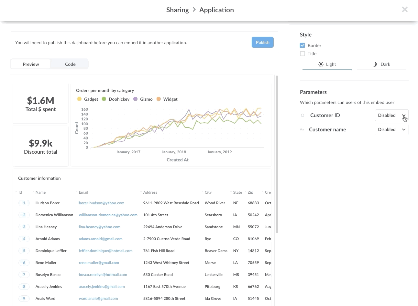Screen dimensions: 418x306
Task: Sort table by Id column header
Action: [20, 192]
